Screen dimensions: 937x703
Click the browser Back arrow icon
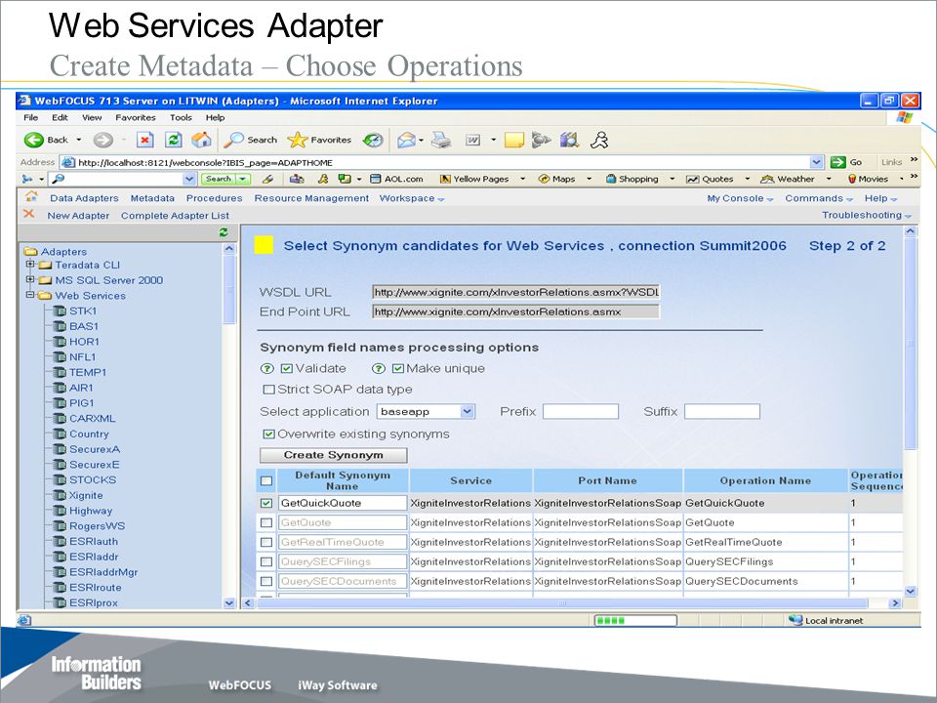(34, 140)
